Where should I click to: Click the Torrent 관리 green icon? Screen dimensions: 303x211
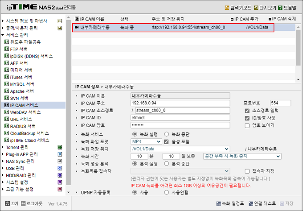pos(60,147)
